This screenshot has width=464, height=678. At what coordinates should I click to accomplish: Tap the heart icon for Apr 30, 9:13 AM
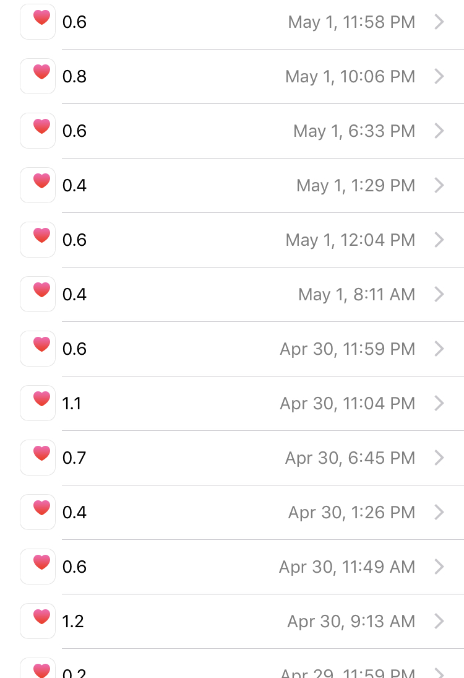click(x=38, y=621)
